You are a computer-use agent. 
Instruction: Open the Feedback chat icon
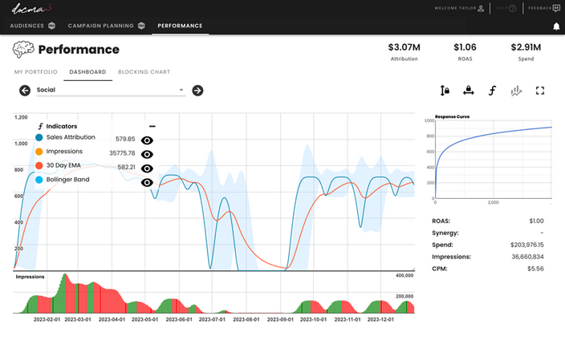[556, 8]
